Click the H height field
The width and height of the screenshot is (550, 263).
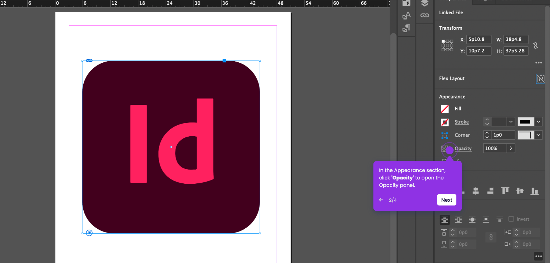coord(516,51)
